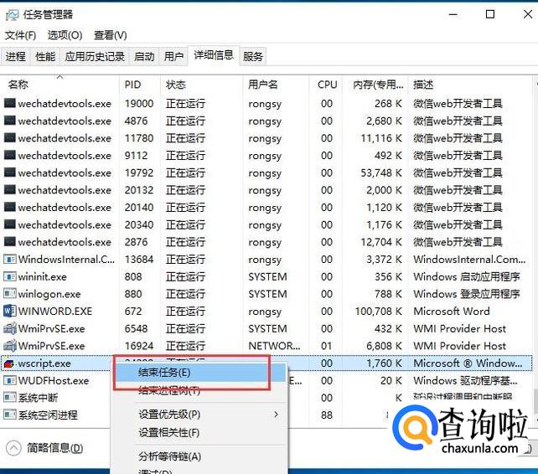Image resolution: width=538 pixels, height=474 pixels.
Task: Open the 查看(V) menu
Action: click(110, 35)
